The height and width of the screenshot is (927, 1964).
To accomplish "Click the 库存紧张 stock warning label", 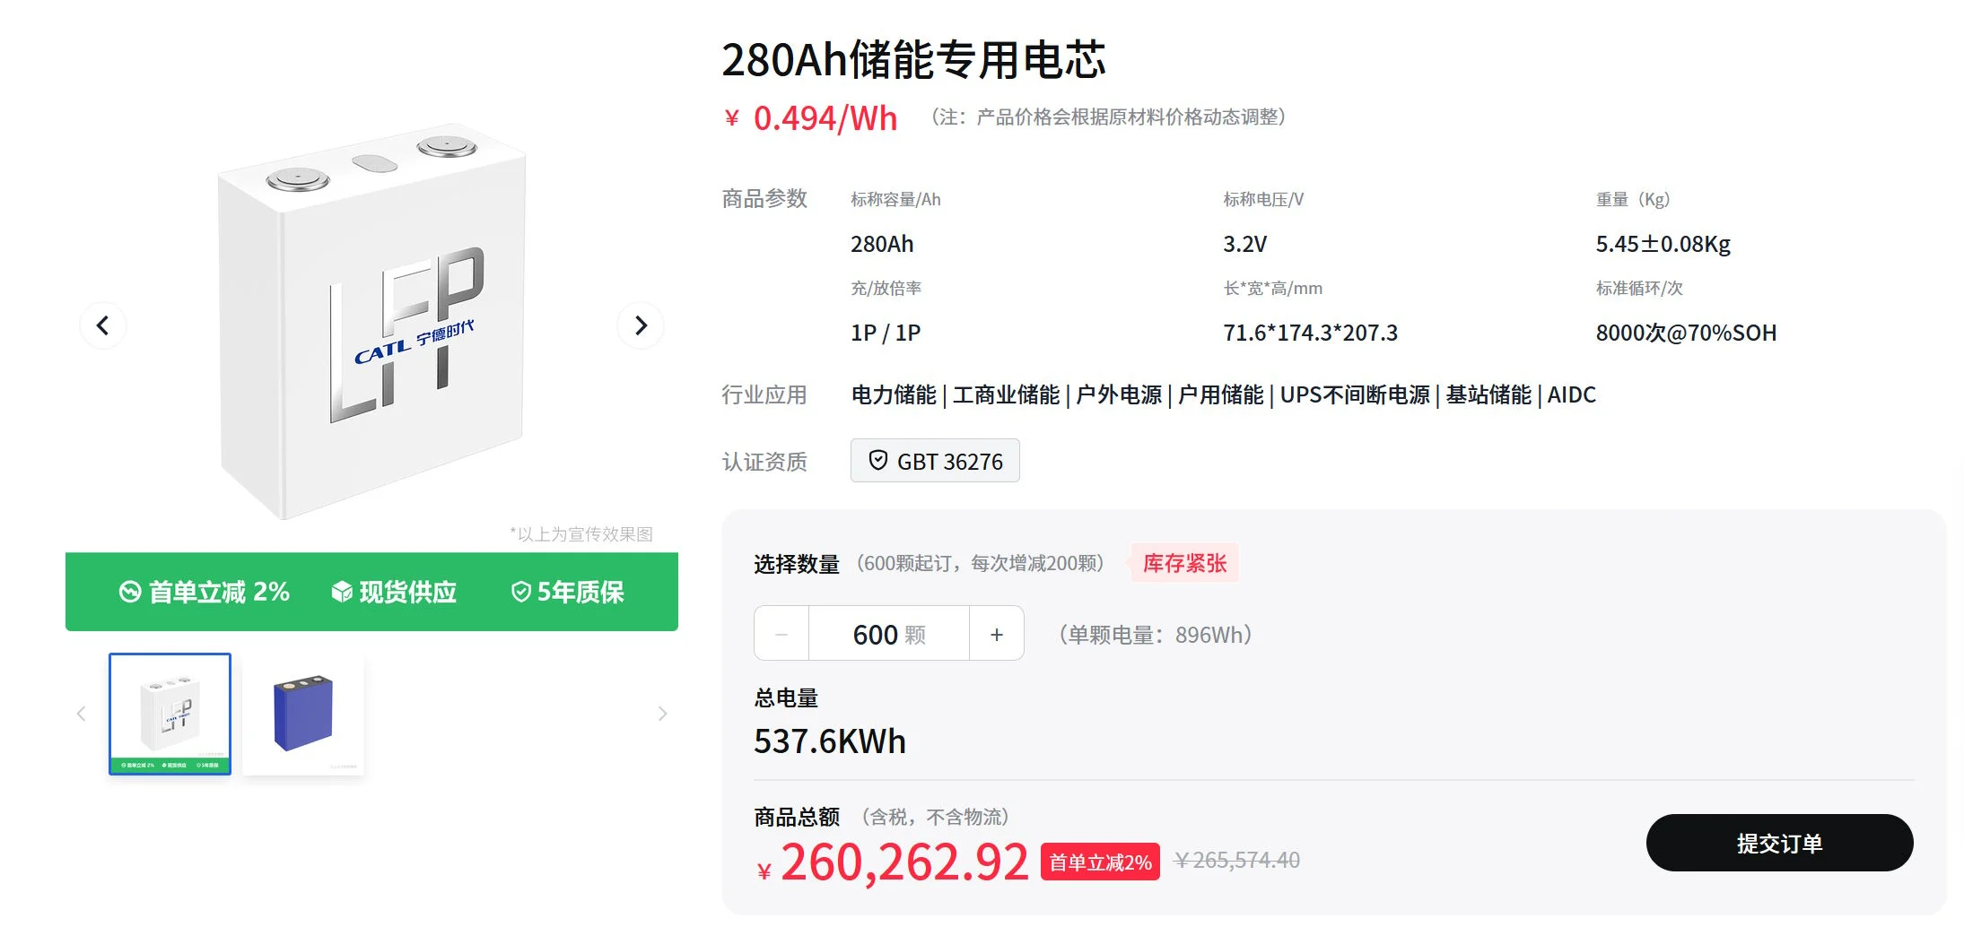I will 1184,563.
